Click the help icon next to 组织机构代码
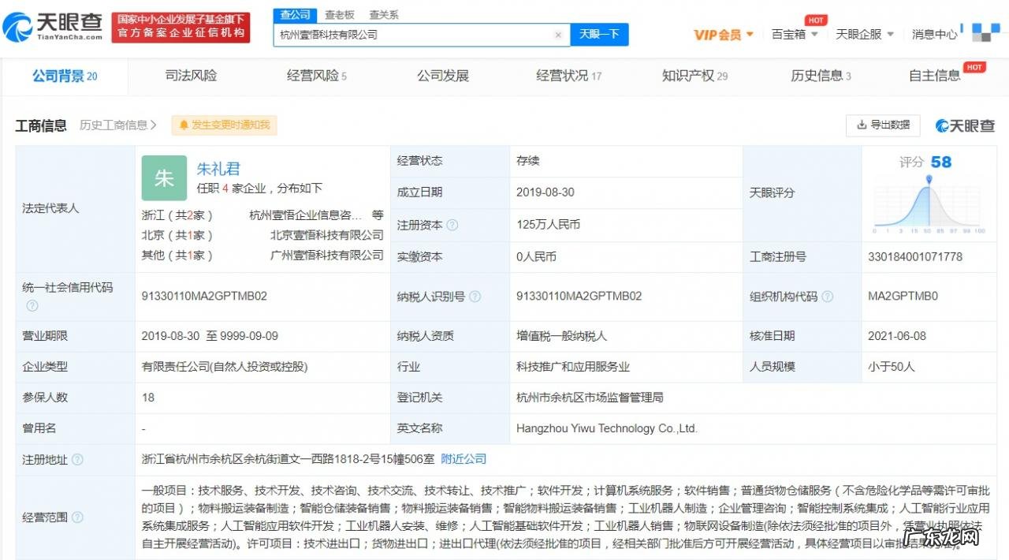 827,297
